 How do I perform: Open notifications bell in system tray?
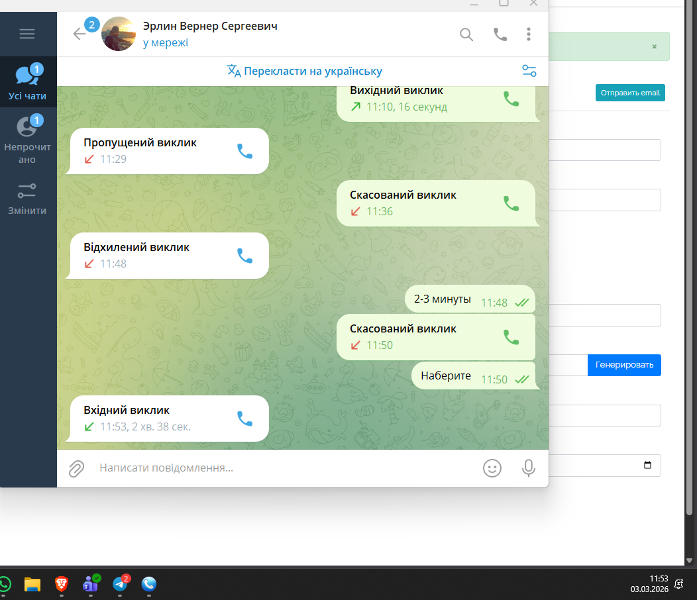[678, 584]
